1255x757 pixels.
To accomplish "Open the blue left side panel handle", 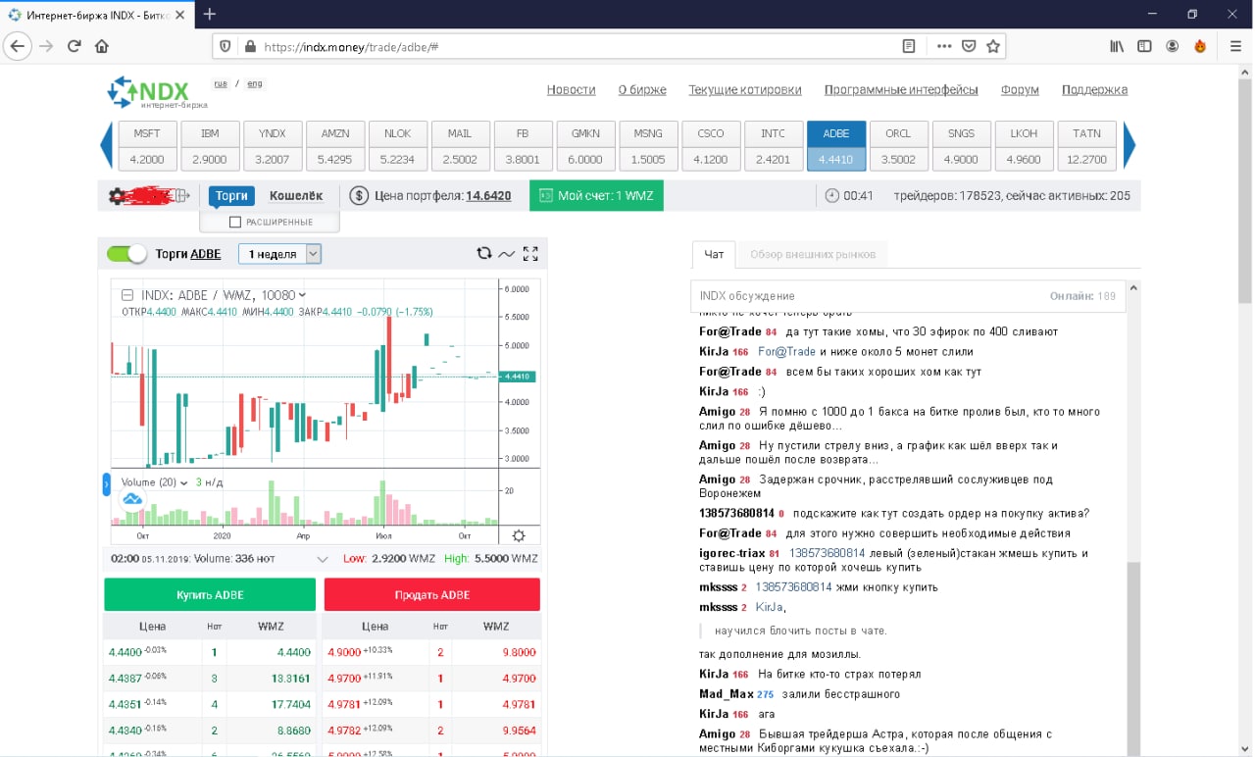I will pyautogui.click(x=107, y=484).
